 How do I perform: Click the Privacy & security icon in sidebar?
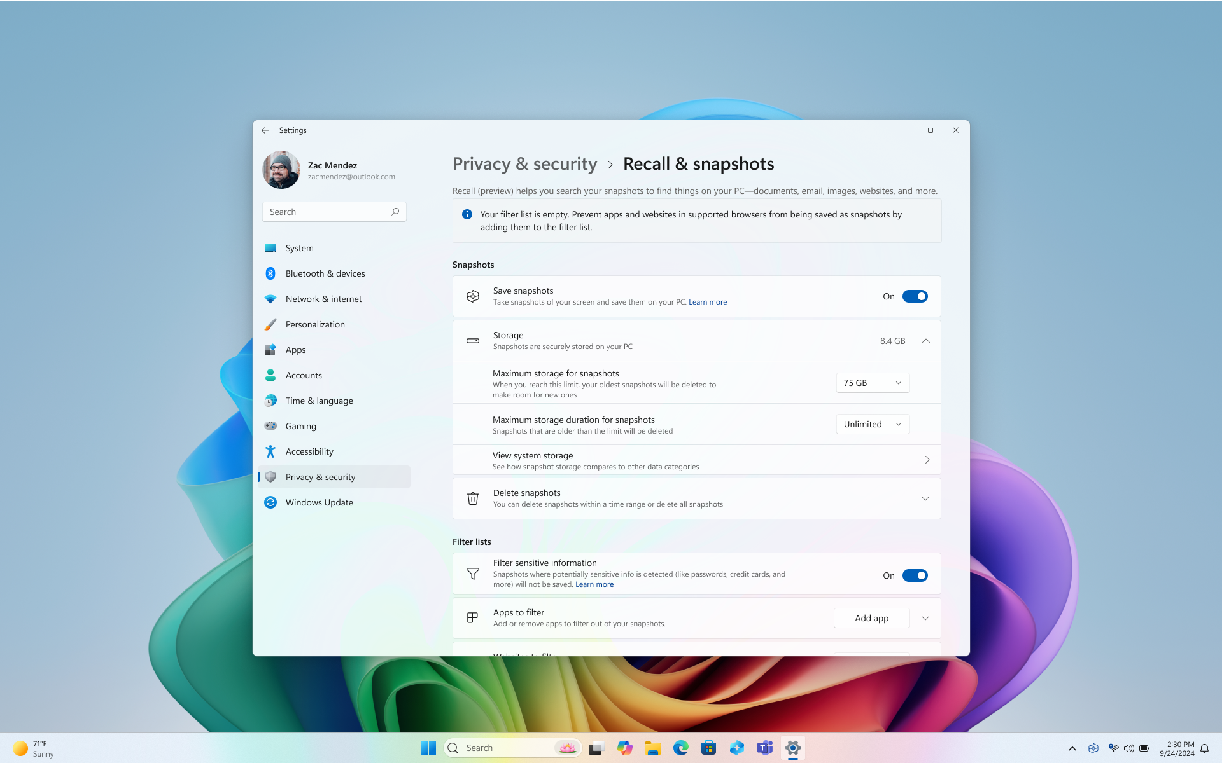coord(270,476)
